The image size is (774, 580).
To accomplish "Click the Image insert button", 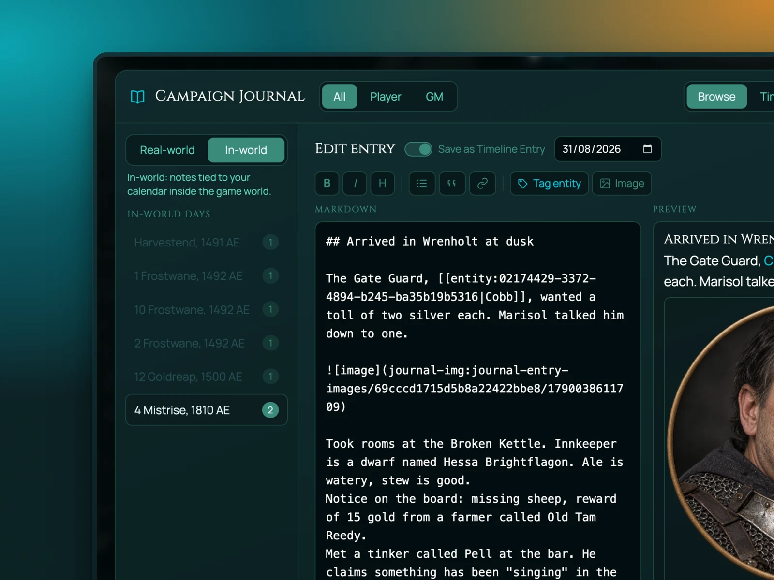I will (x=622, y=184).
